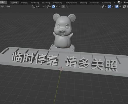Toggle proportional editing dot button
The height and width of the screenshot is (104, 128).
pos(63,7)
